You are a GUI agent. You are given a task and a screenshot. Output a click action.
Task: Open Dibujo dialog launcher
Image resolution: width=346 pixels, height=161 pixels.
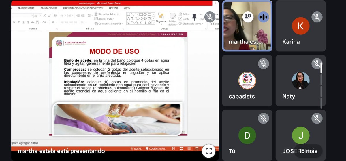pos(206,29)
